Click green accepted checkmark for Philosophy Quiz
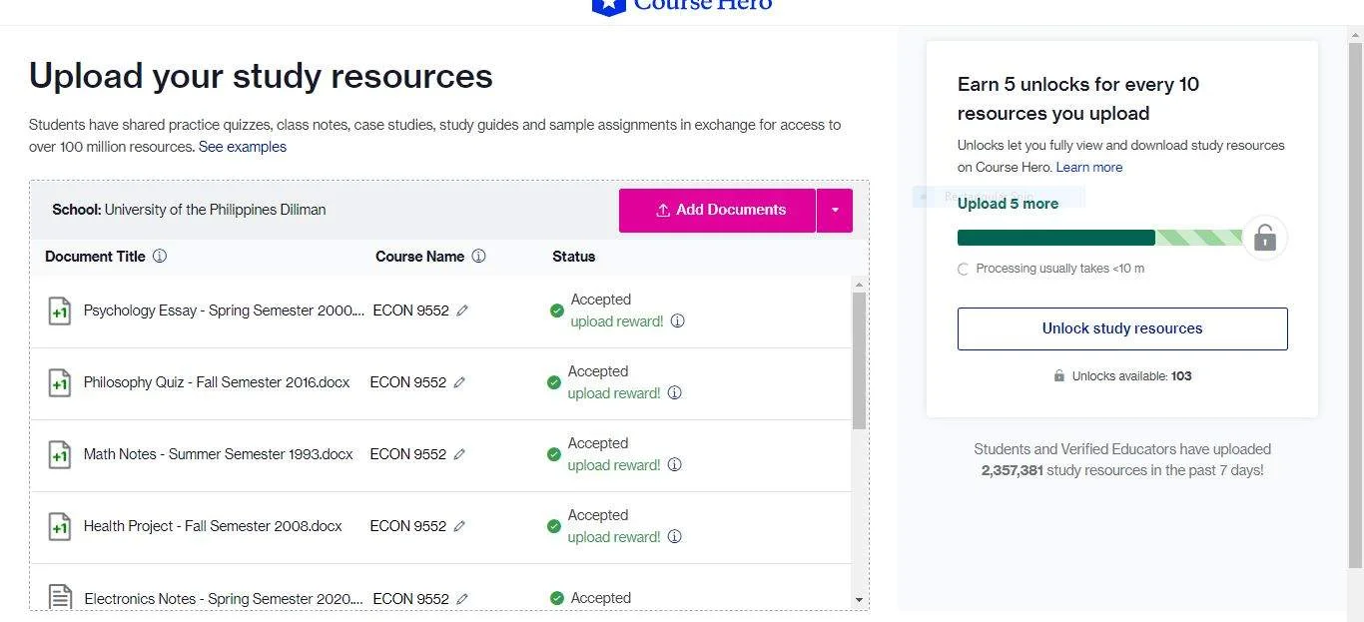The height and width of the screenshot is (622, 1364). [x=554, y=382]
